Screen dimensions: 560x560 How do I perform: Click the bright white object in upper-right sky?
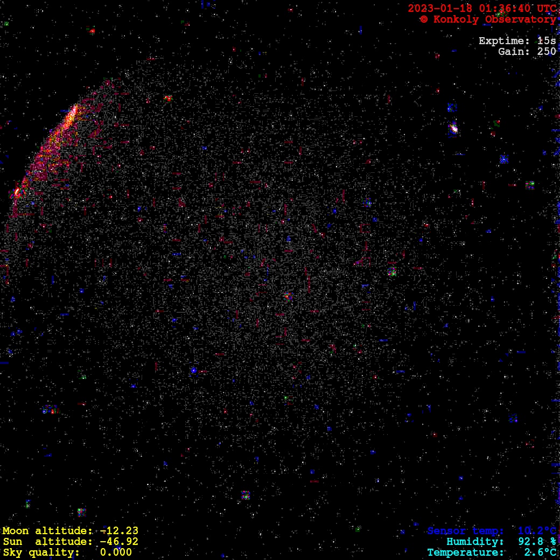click(x=453, y=129)
